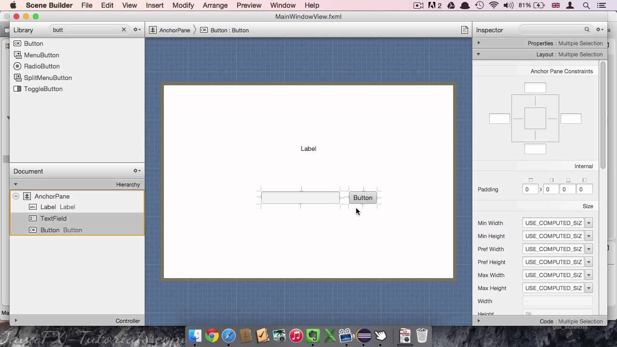Toggle the top anchor line in constraints diagram

(535, 102)
